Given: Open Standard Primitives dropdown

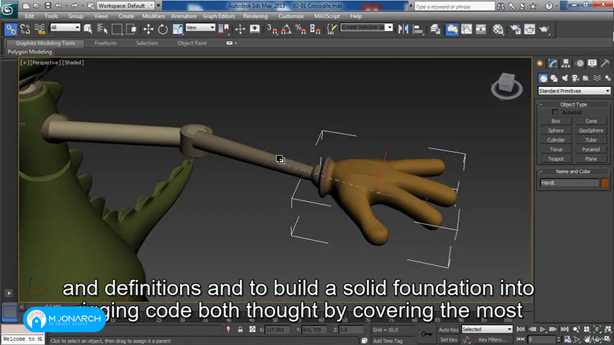Looking at the screenshot, I should (x=574, y=91).
